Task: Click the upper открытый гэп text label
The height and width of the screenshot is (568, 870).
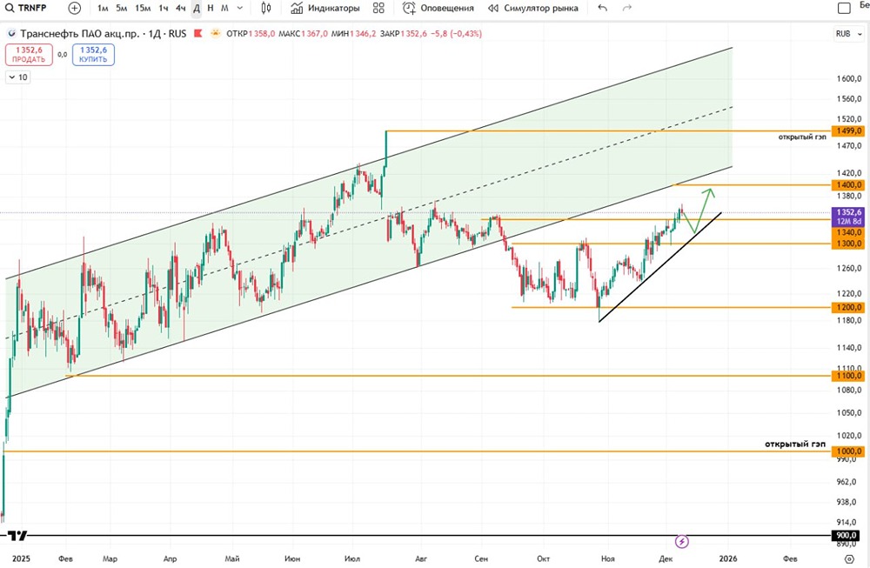Action: tap(802, 137)
